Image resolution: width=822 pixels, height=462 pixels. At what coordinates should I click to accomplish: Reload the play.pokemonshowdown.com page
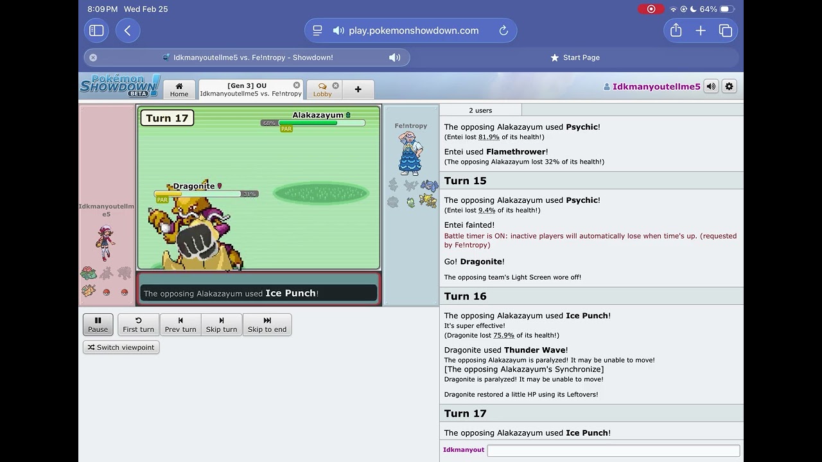point(503,30)
